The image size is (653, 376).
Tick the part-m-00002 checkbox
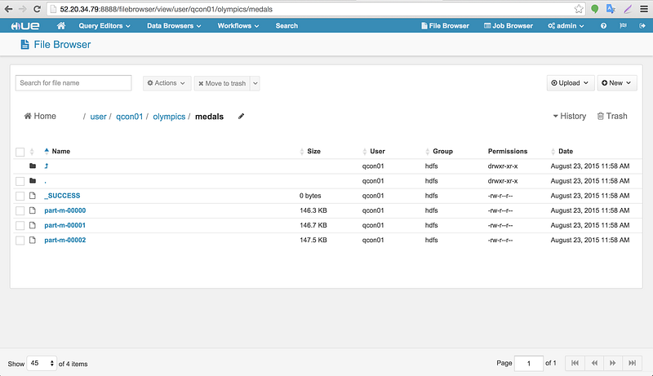coord(20,241)
